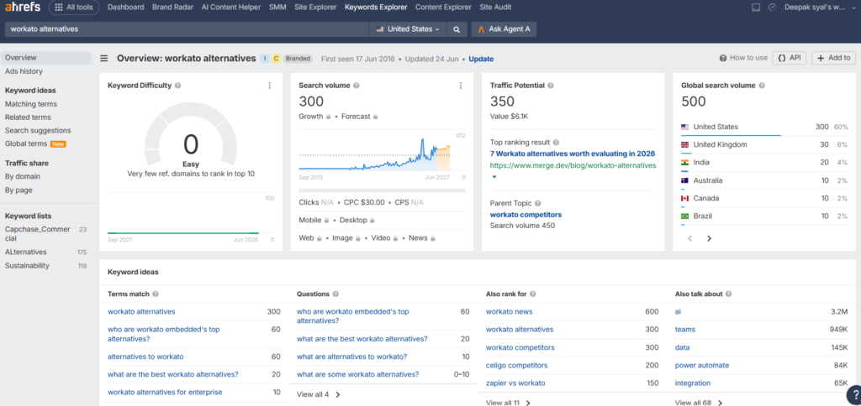Expand the top ranking result green arrow
Image resolution: width=861 pixels, height=406 pixels.
[494, 177]
